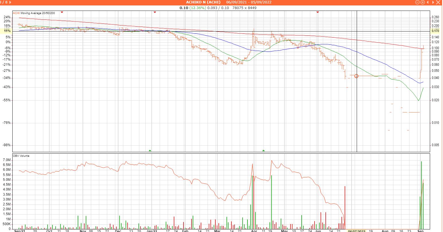Click the zoom out minus icon

coord(418,2)
